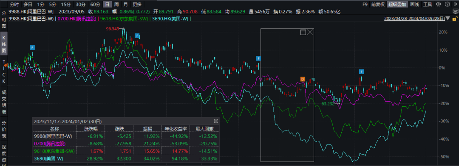The width and height of the screenshot is (459, 166).
Task: Switch to 分时 period
Action: (14, 4)
